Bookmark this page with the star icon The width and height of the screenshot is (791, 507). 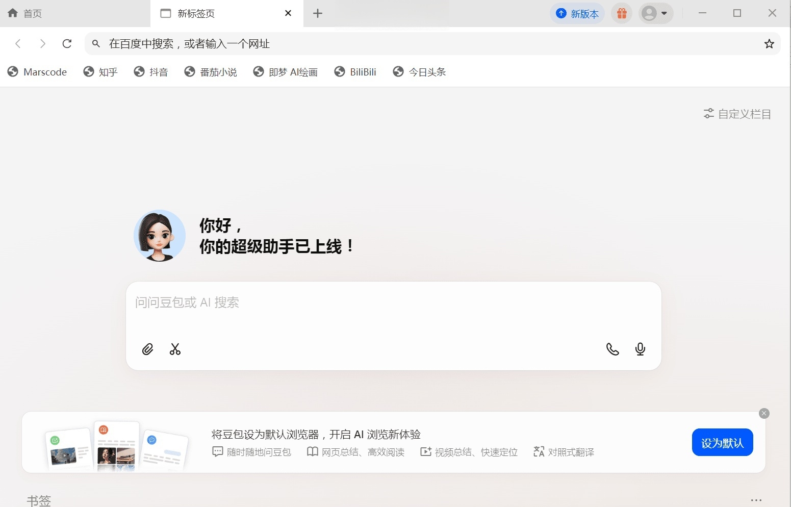click(x=769, y=44)
